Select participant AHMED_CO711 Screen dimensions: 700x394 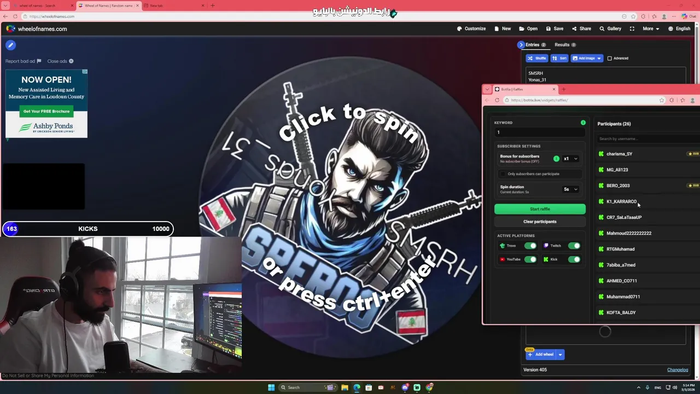click(621, 281)
